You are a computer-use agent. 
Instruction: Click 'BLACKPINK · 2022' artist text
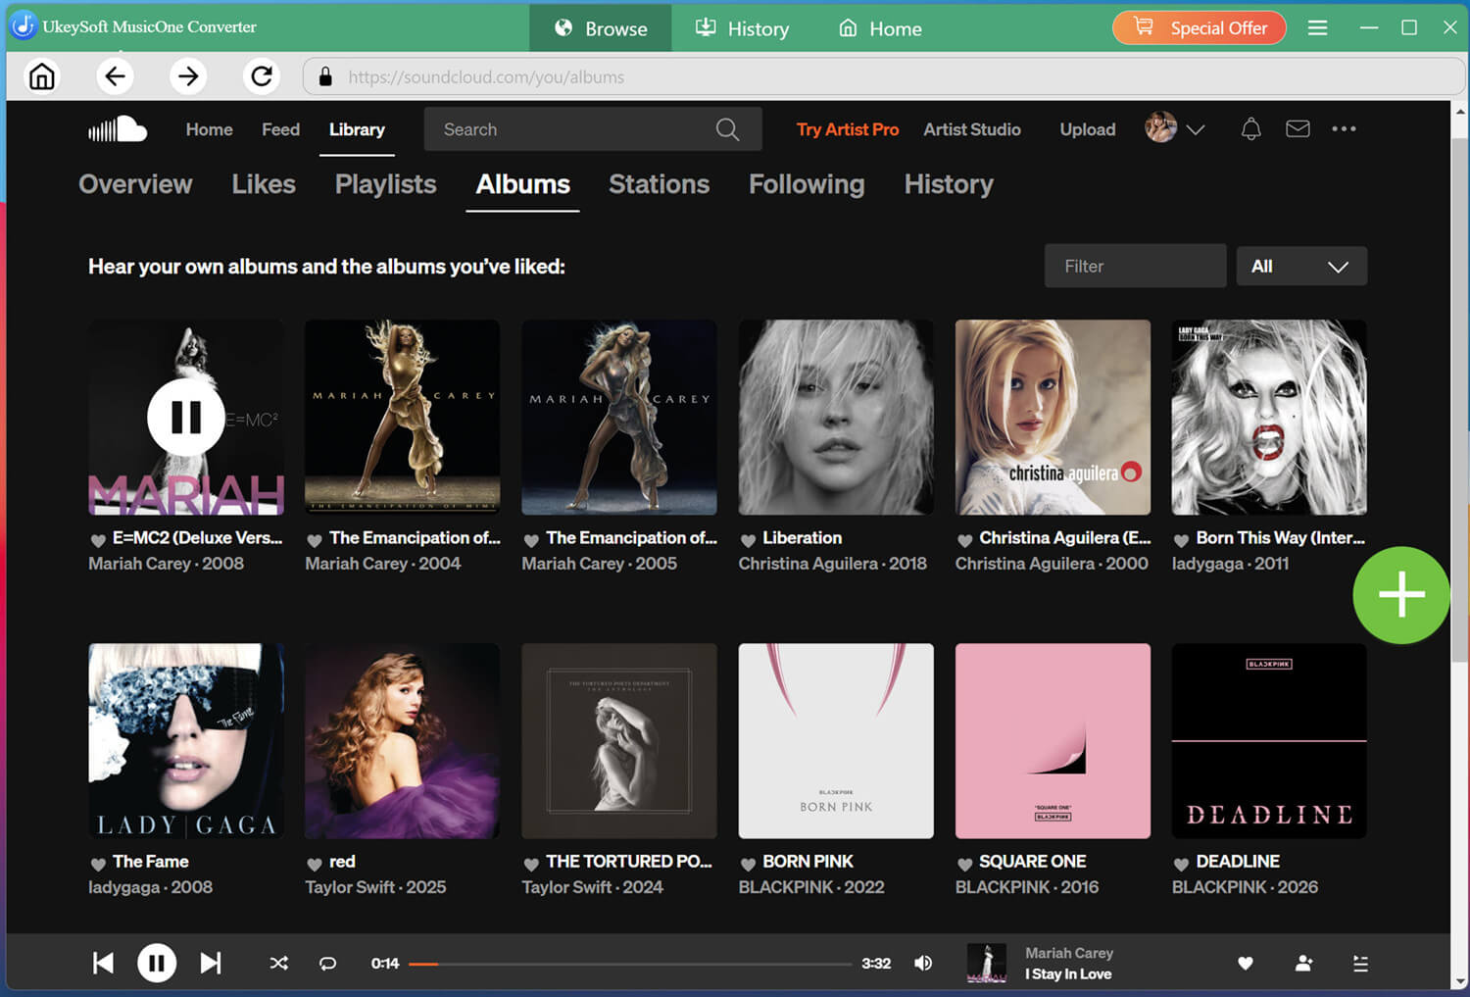(x=811, y=887)
